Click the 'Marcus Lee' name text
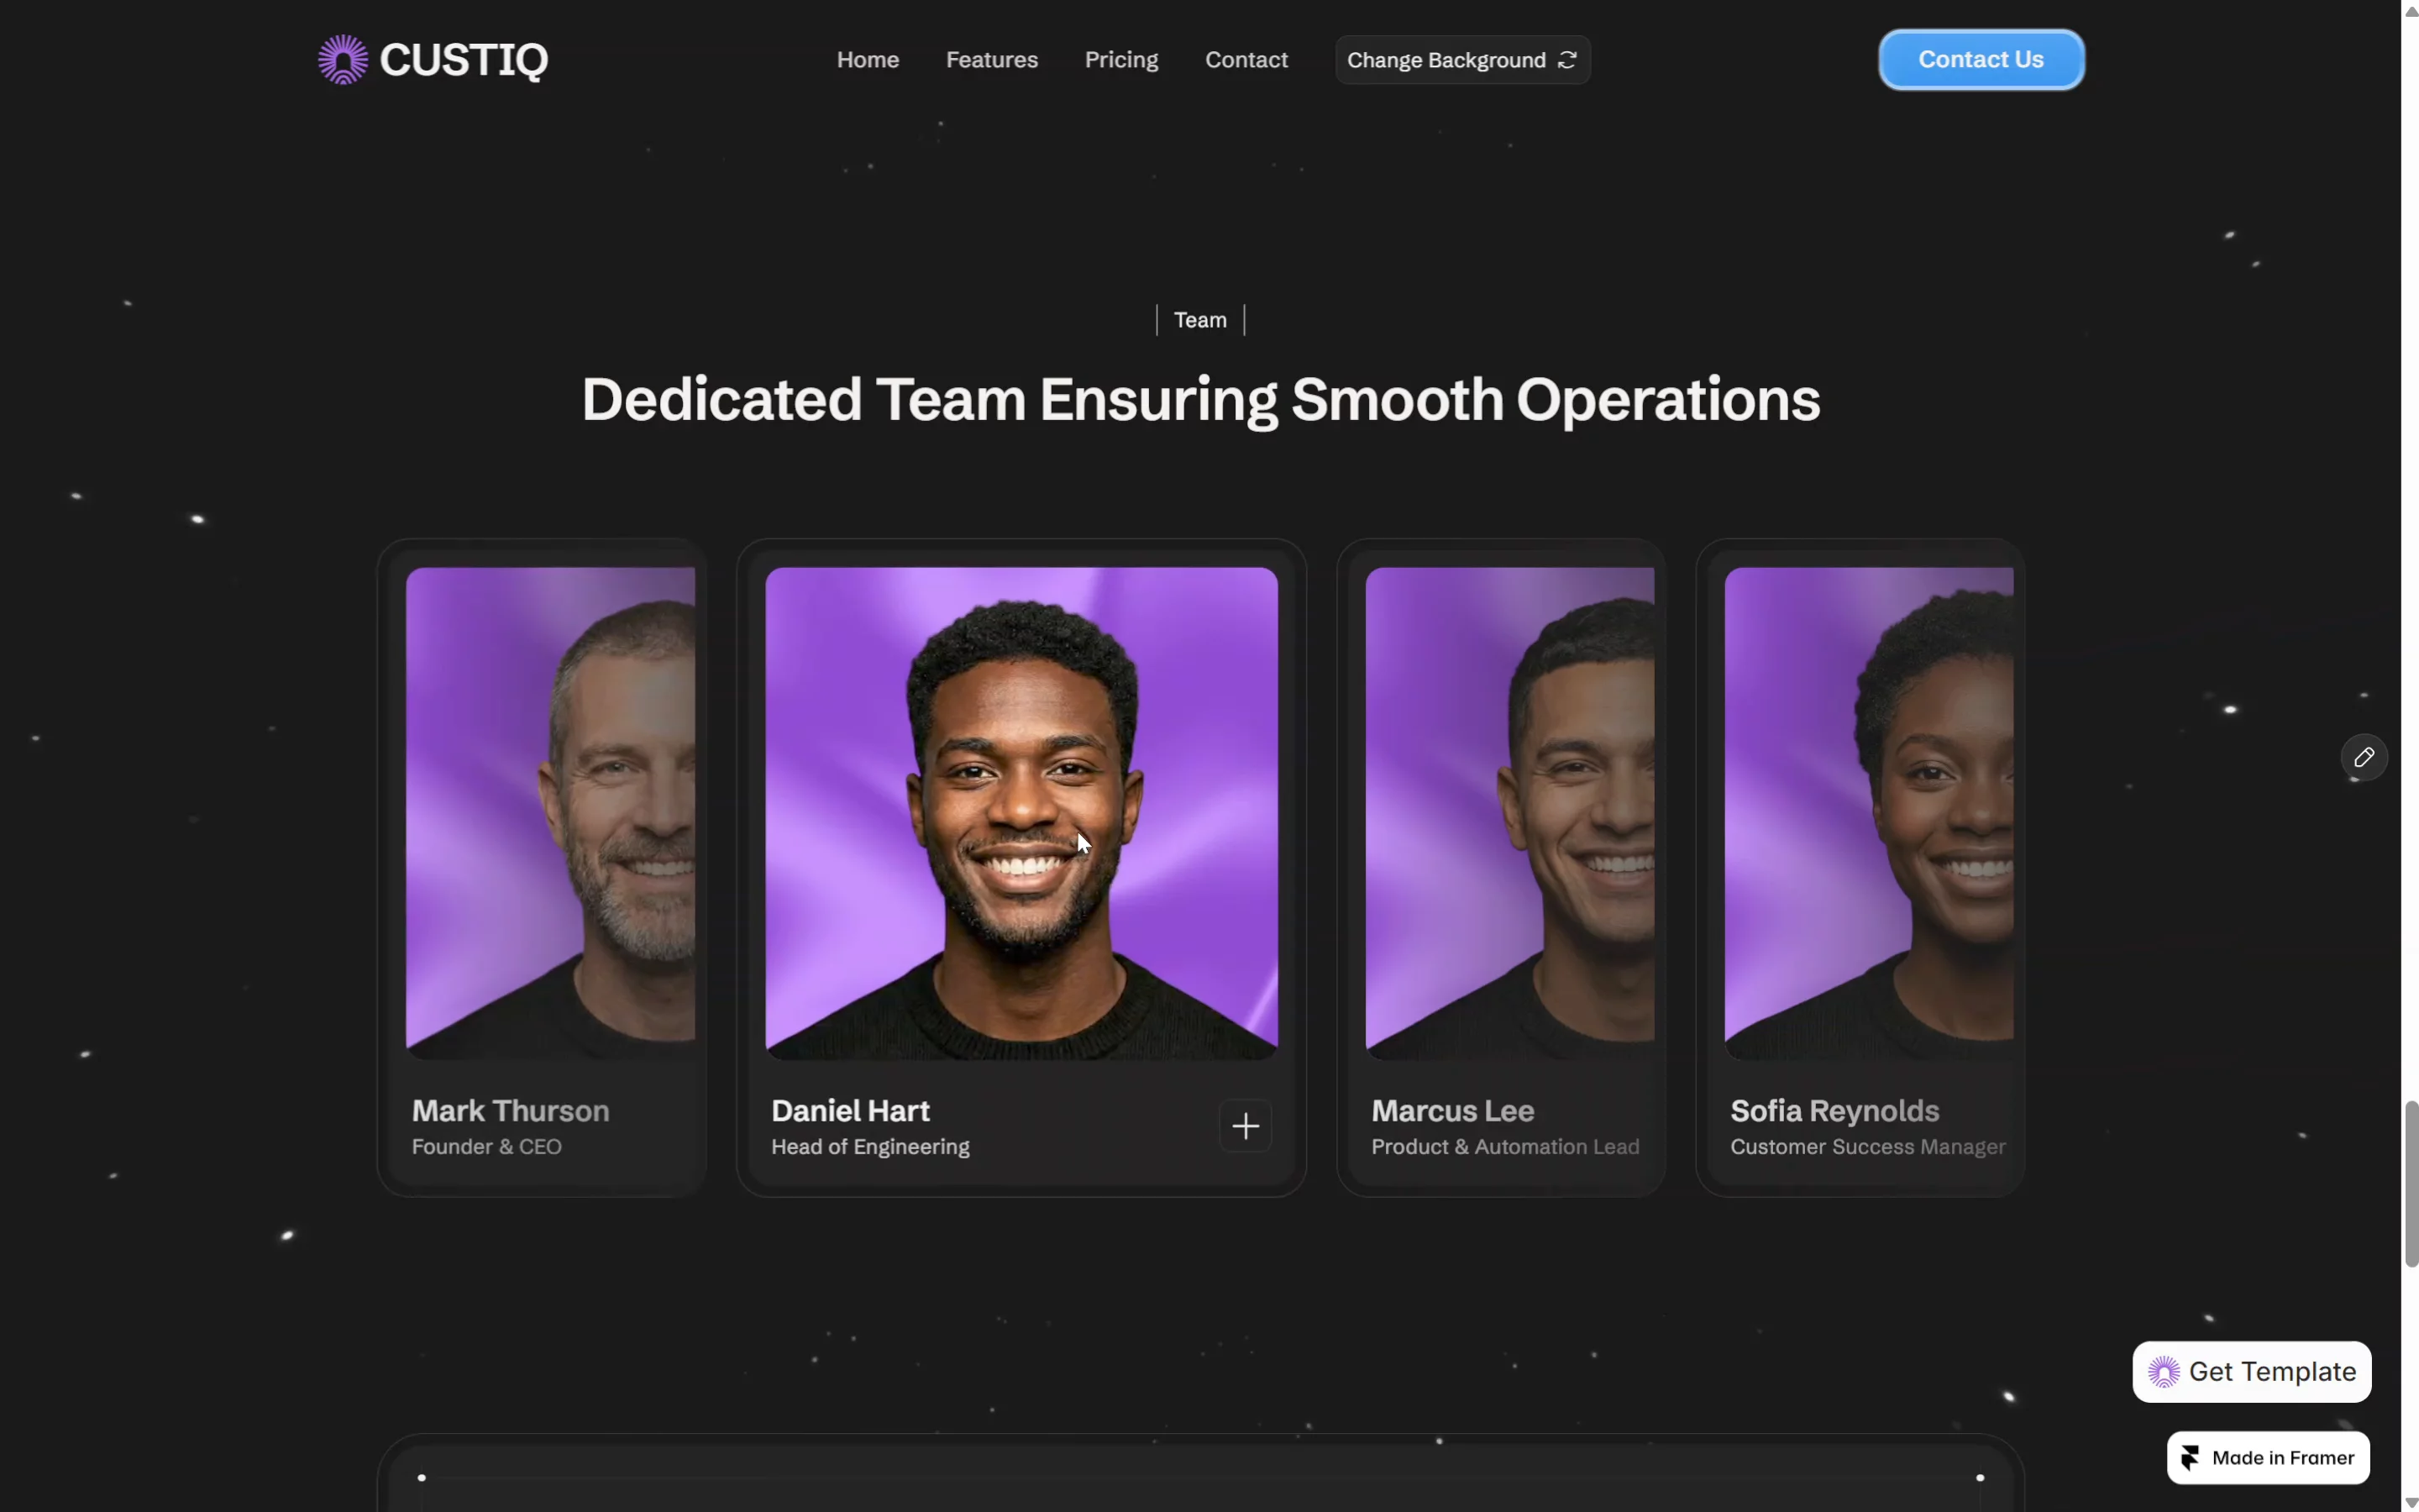Image resolution: width=2419 pixels, height=1512 pixels. click(1452, 1110)
